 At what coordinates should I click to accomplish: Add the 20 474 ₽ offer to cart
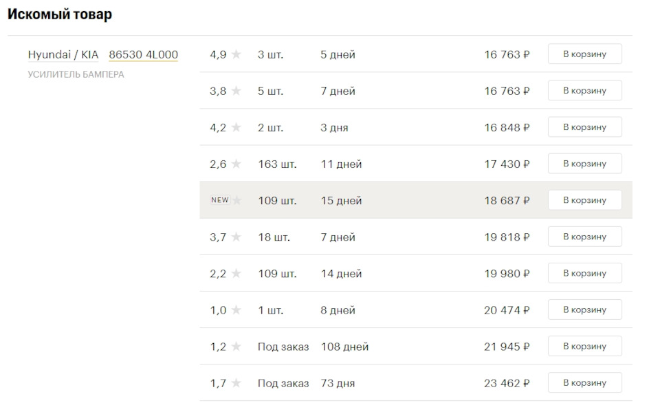point(584,309)
